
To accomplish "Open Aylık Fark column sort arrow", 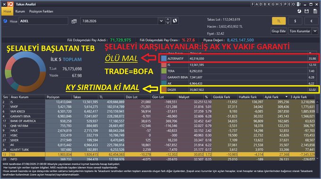I will pyautogui.click(x=286, y=97).
